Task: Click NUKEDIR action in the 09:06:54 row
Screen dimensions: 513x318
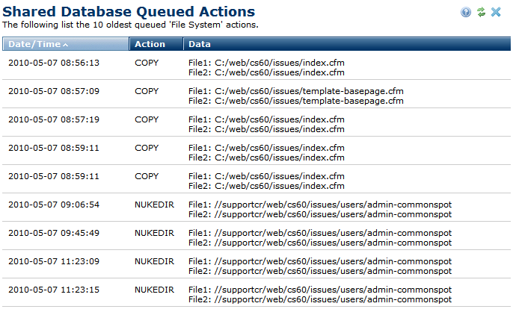Action: coord(154,205)
